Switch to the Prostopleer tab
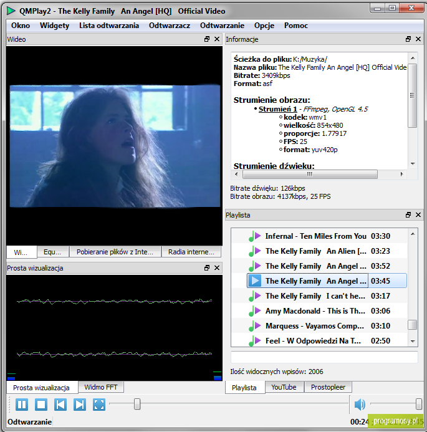 pos(328,387)
